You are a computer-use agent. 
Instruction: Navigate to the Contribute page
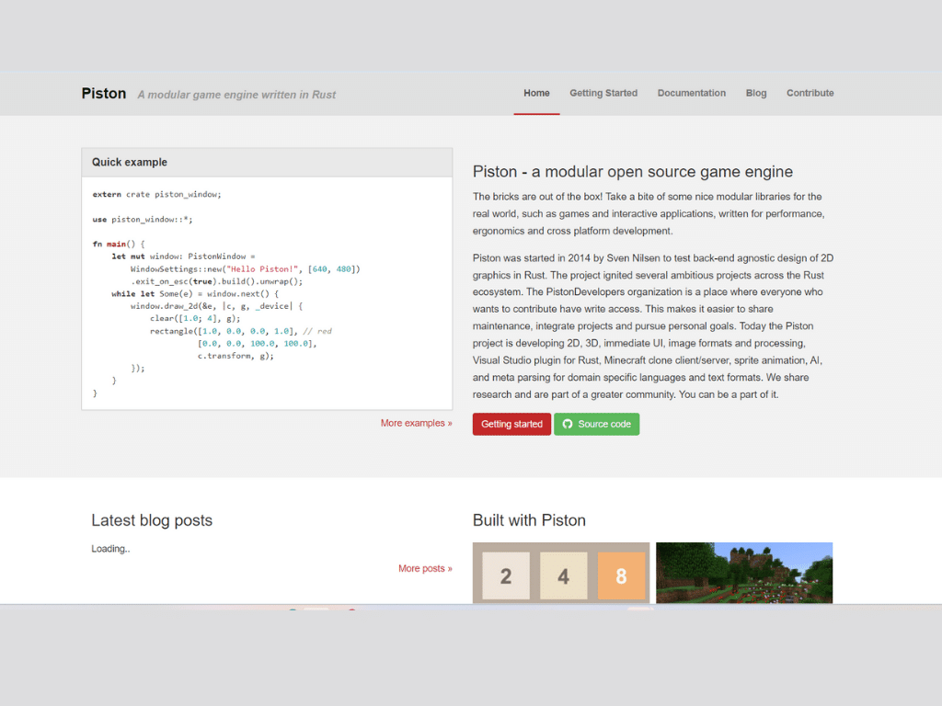tap(810, 93)
